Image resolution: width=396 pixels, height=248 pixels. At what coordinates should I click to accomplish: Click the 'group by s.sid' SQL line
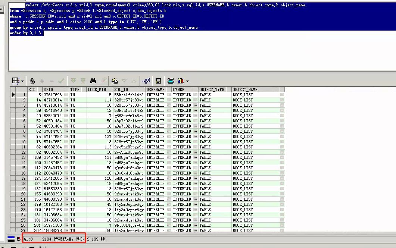coord(104,28)
